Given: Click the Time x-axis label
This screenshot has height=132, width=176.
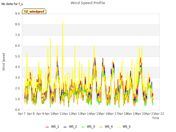Looking at the screenshot, I should pos(156,118).
